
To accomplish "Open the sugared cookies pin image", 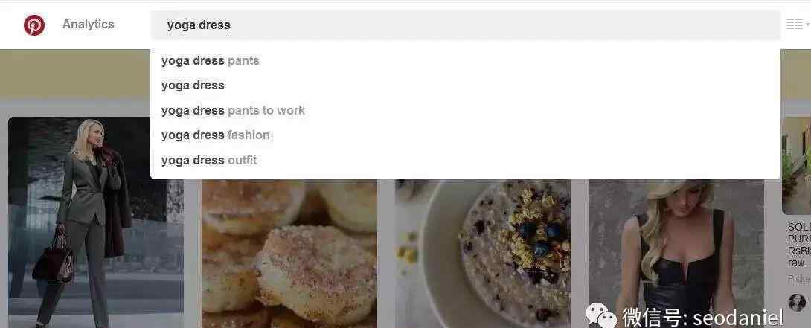I will click(x=289, y=254).
